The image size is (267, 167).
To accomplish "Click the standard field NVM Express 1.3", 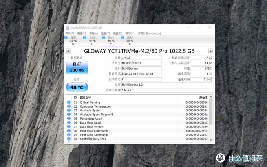I will (x=167, y=85).
